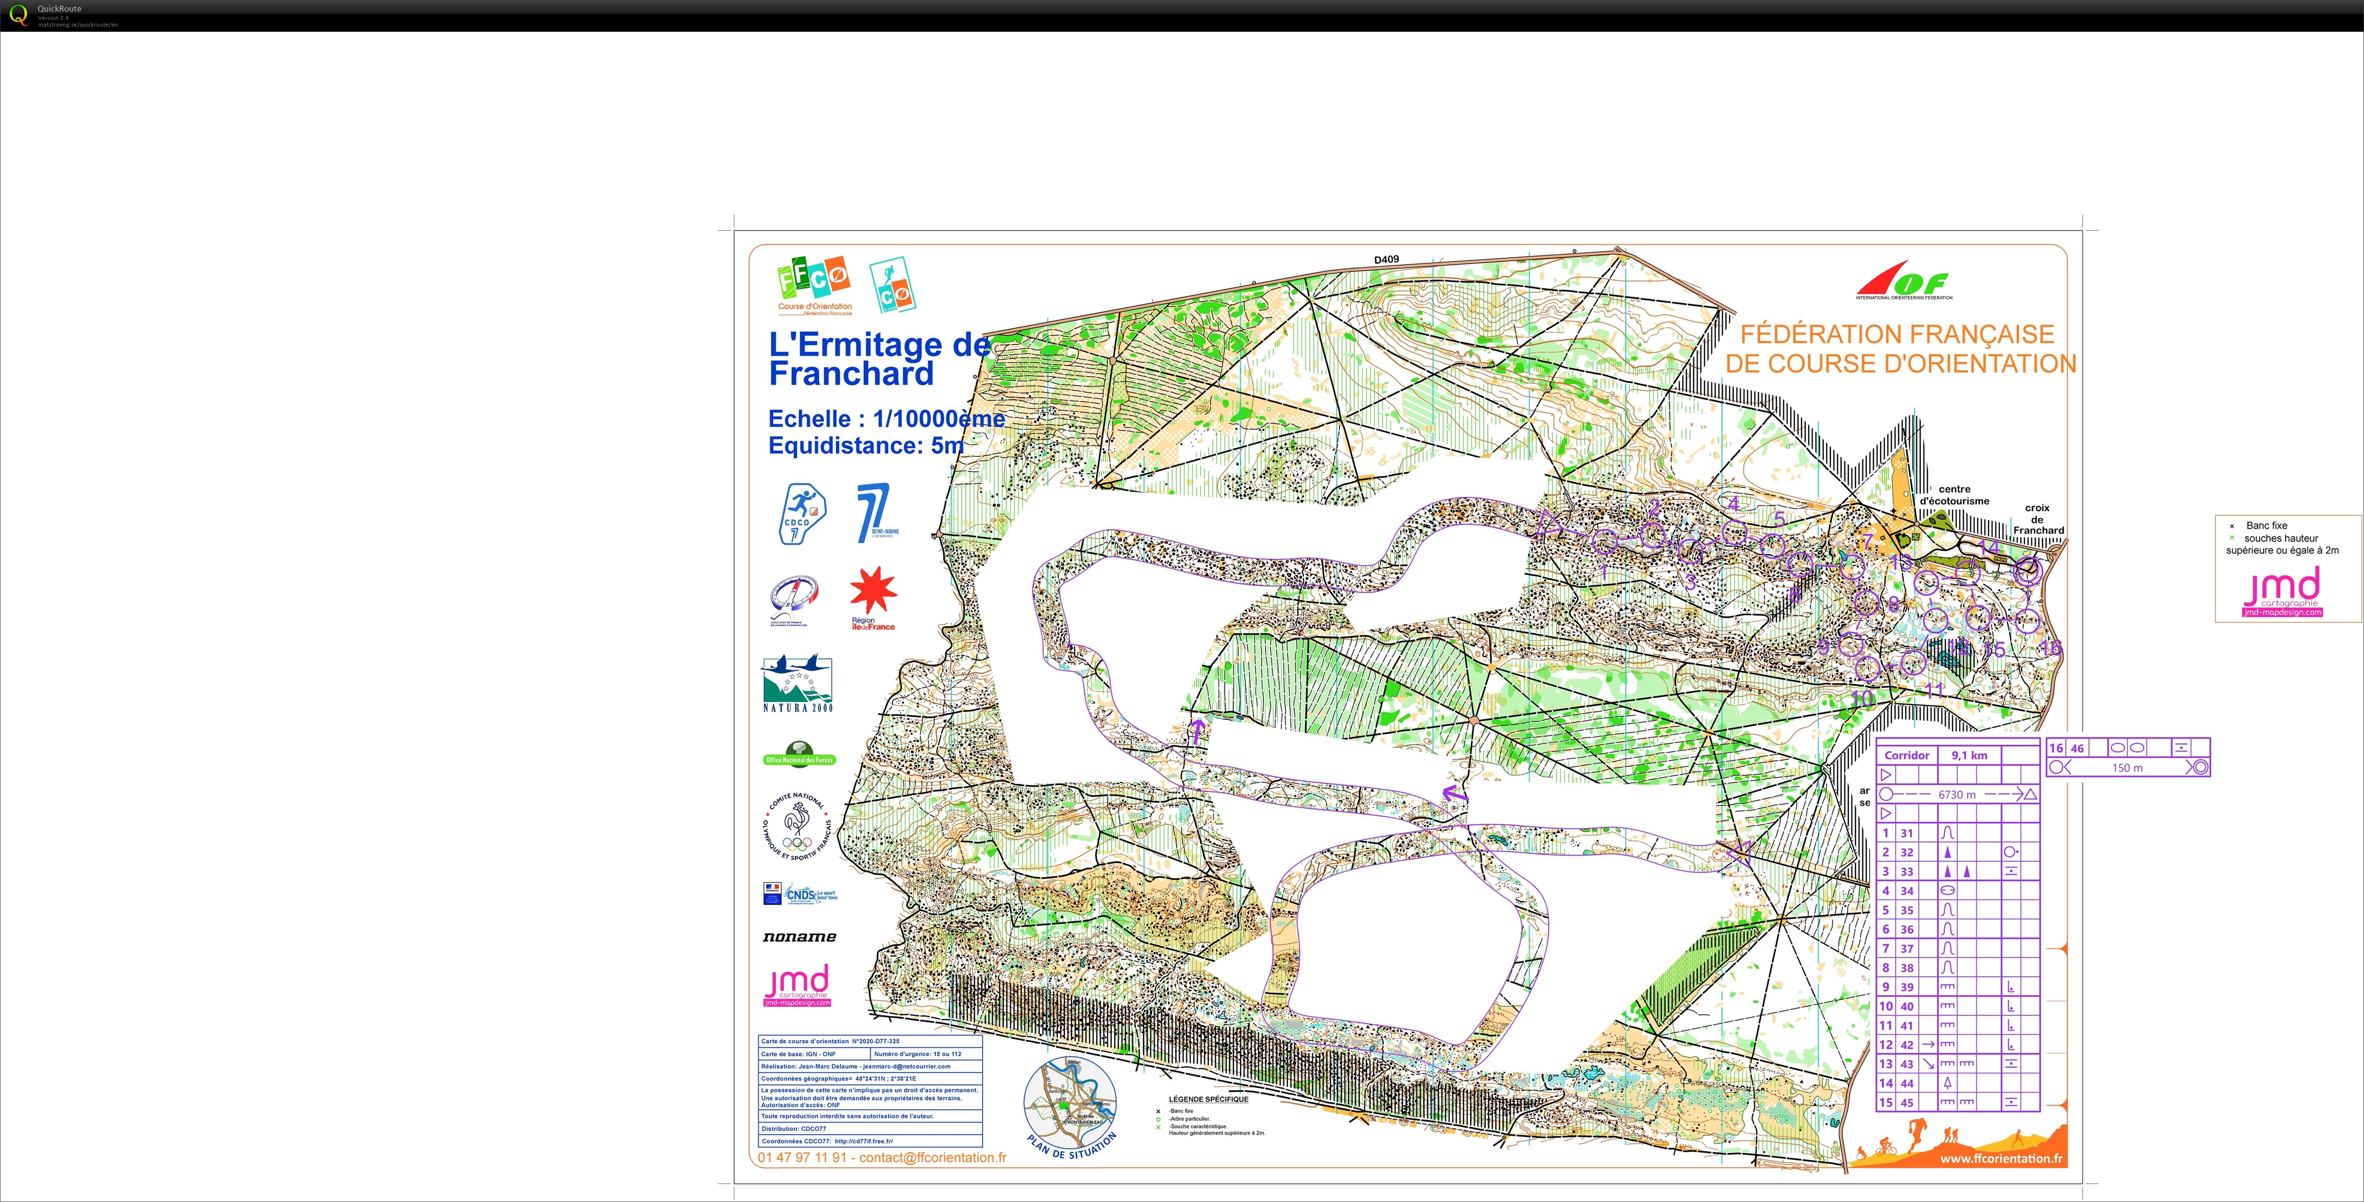Click the purple start triangle near control 1

point(1549,525)
